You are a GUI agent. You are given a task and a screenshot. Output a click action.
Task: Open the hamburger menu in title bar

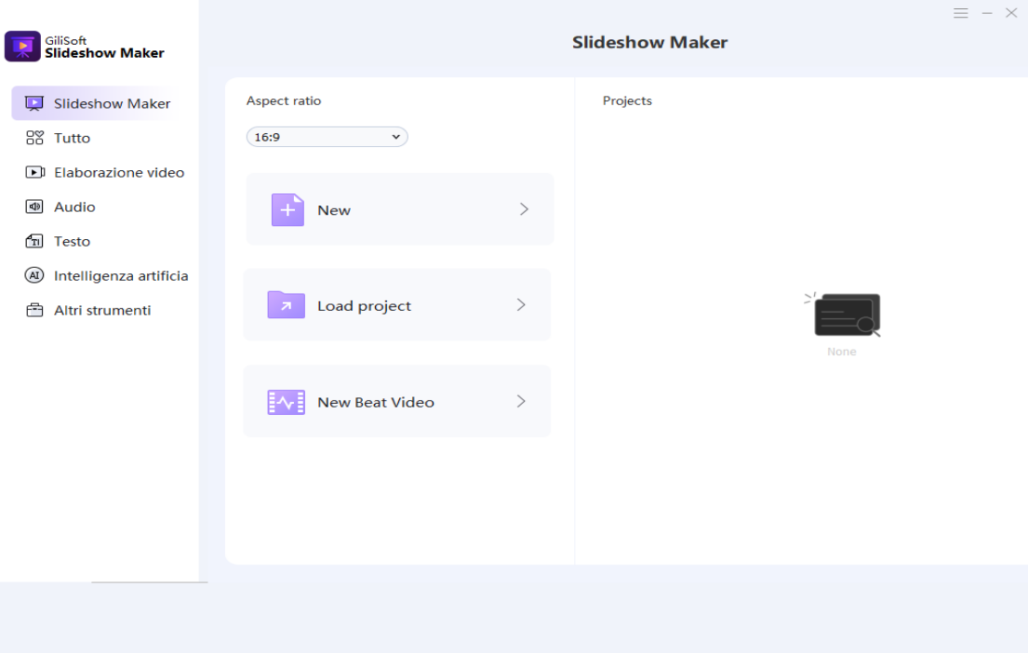point(960,13)
